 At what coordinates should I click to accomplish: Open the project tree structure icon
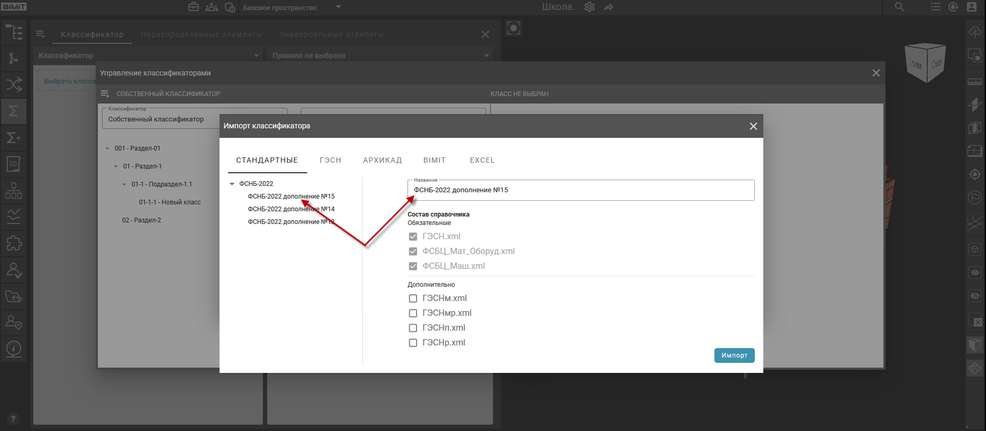(14, 32)
